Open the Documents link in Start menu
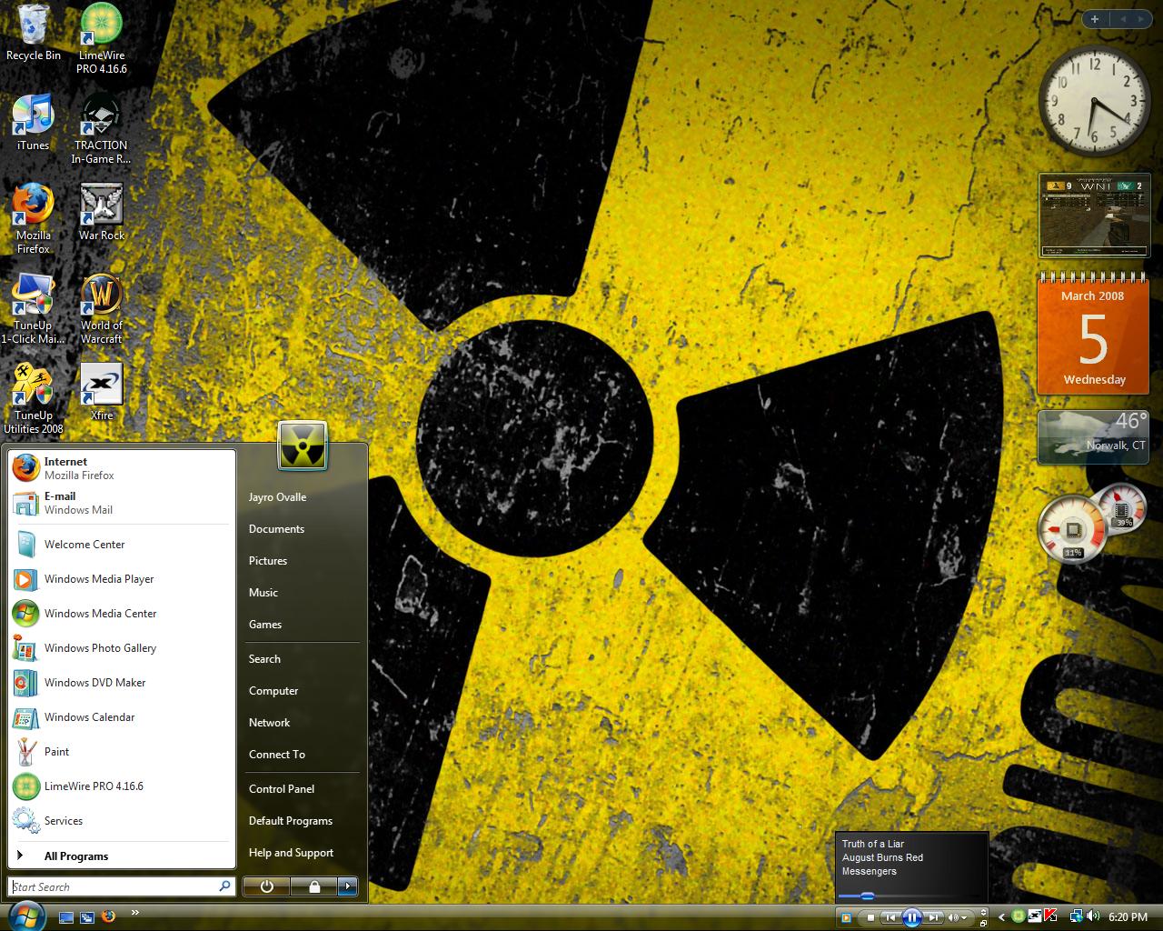 point(302,529)
